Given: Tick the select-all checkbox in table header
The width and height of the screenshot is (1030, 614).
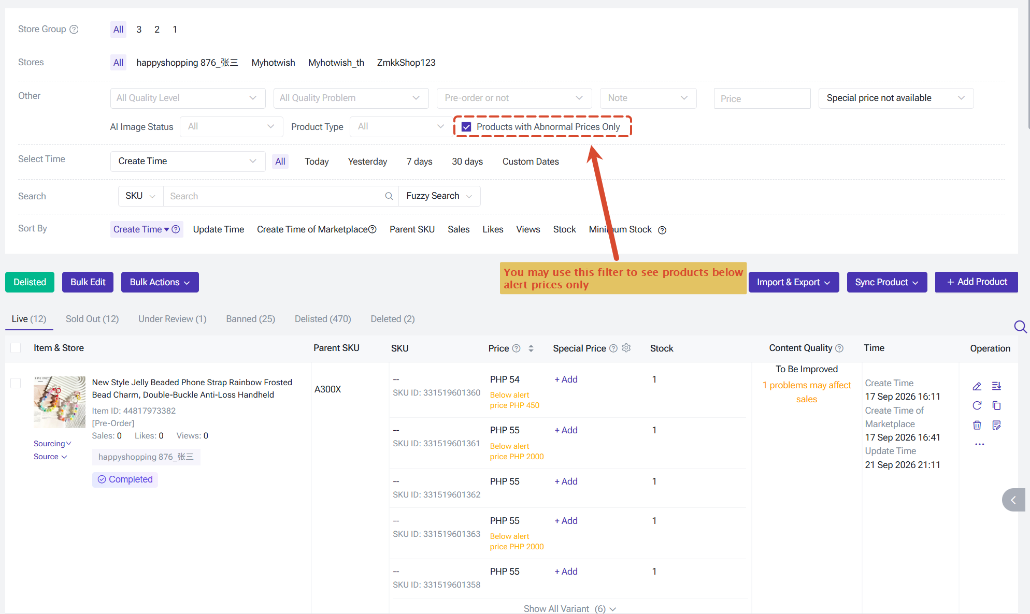Looking at the screenshot, I should click(x=16, y=348).
